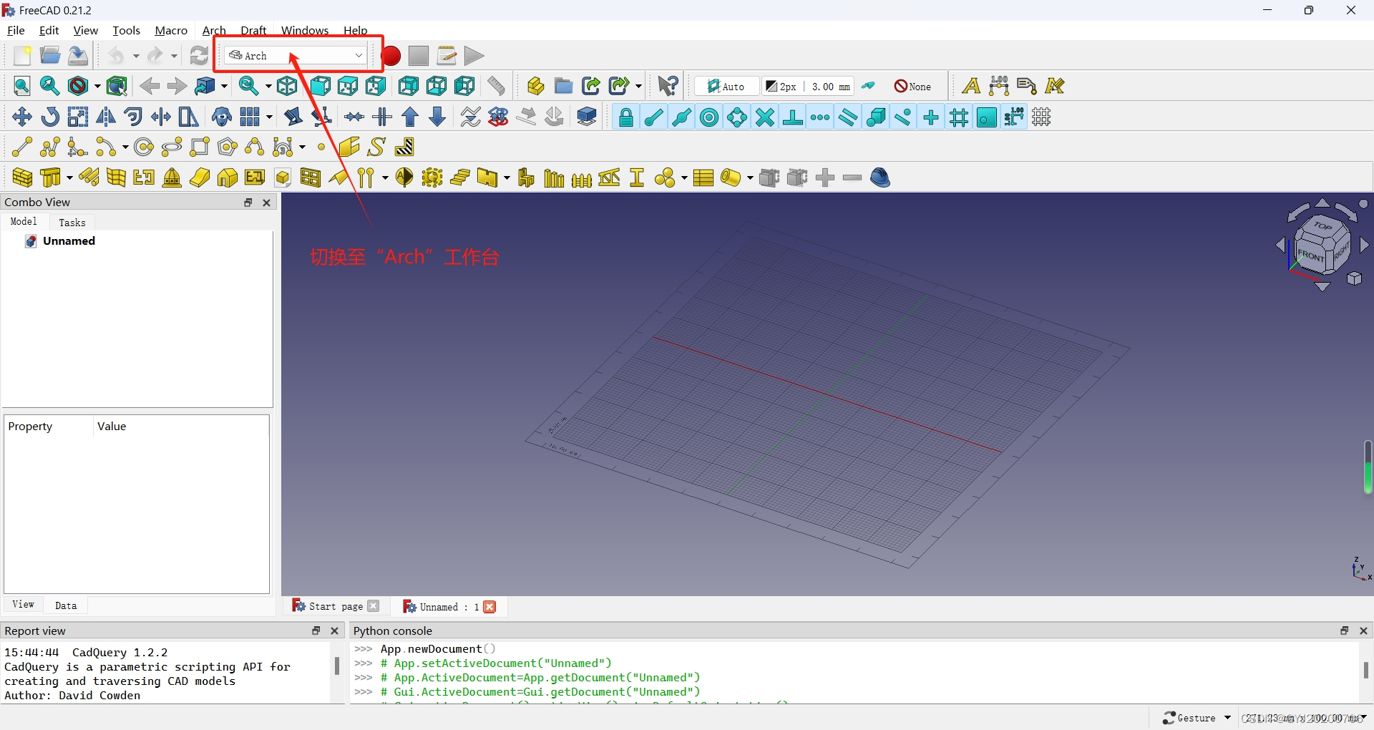Image resolution: width=1374 pixels, height=730 pixels.
Task: Select the Draft Line tool
Action: point(21,147)
